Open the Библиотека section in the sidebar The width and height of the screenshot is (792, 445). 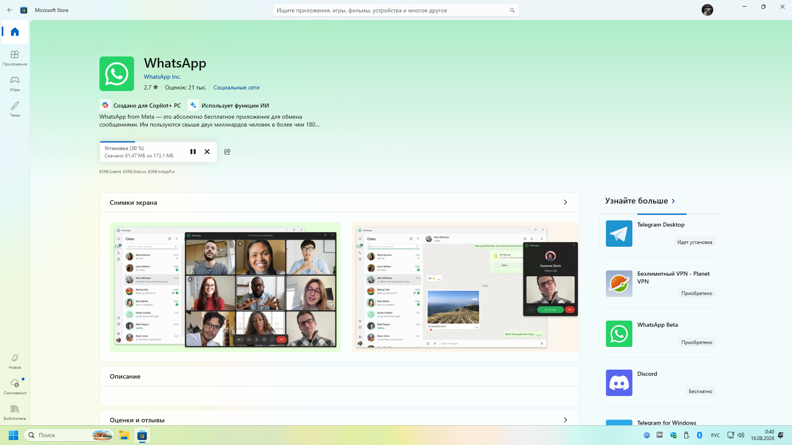15,412
